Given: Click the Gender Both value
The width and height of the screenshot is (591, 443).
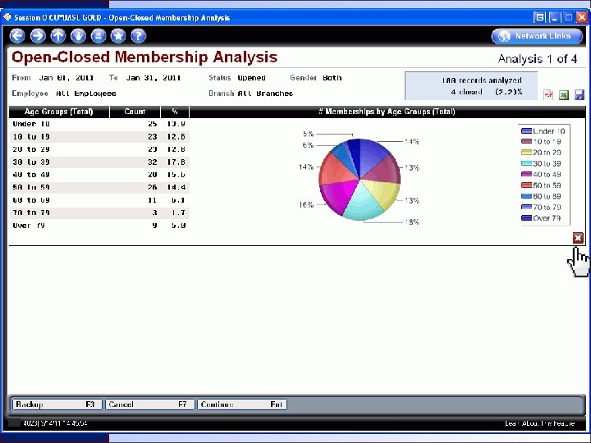Looking at the screenshot, I should click(x=332, y=78).
